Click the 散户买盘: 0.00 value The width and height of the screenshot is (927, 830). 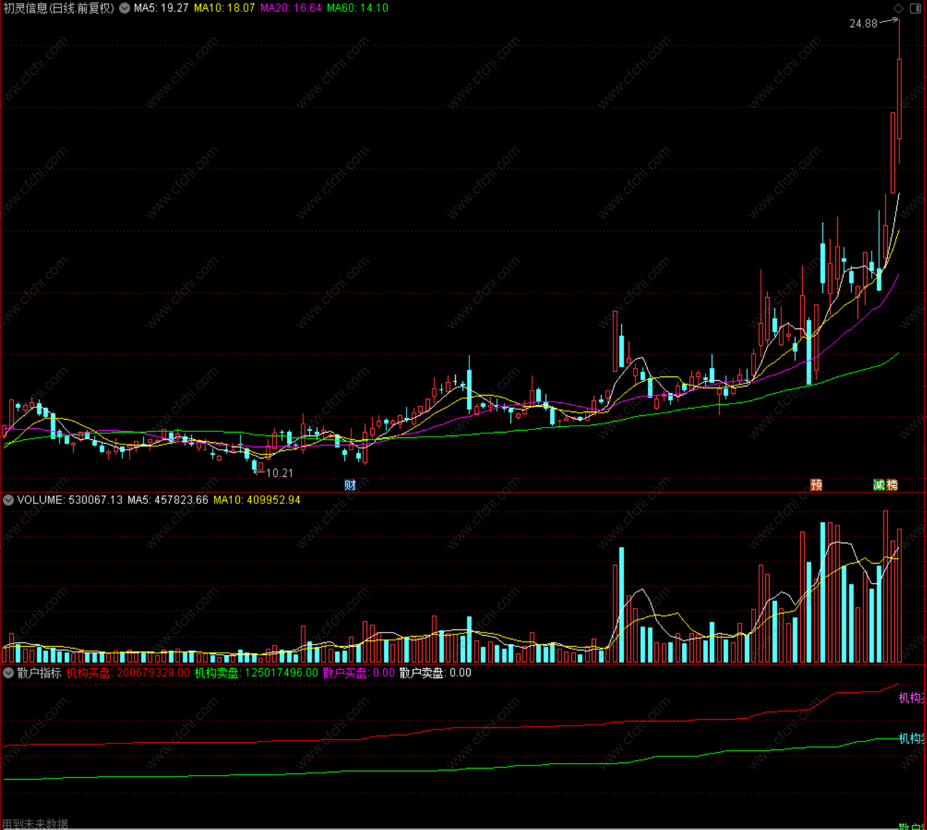pyautogui.click(x=359, y=672)
